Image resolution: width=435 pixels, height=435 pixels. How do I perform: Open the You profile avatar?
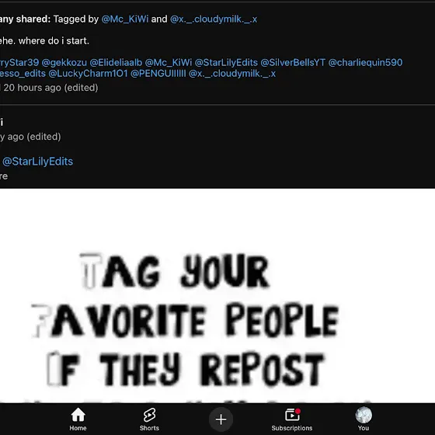point(364,415)
